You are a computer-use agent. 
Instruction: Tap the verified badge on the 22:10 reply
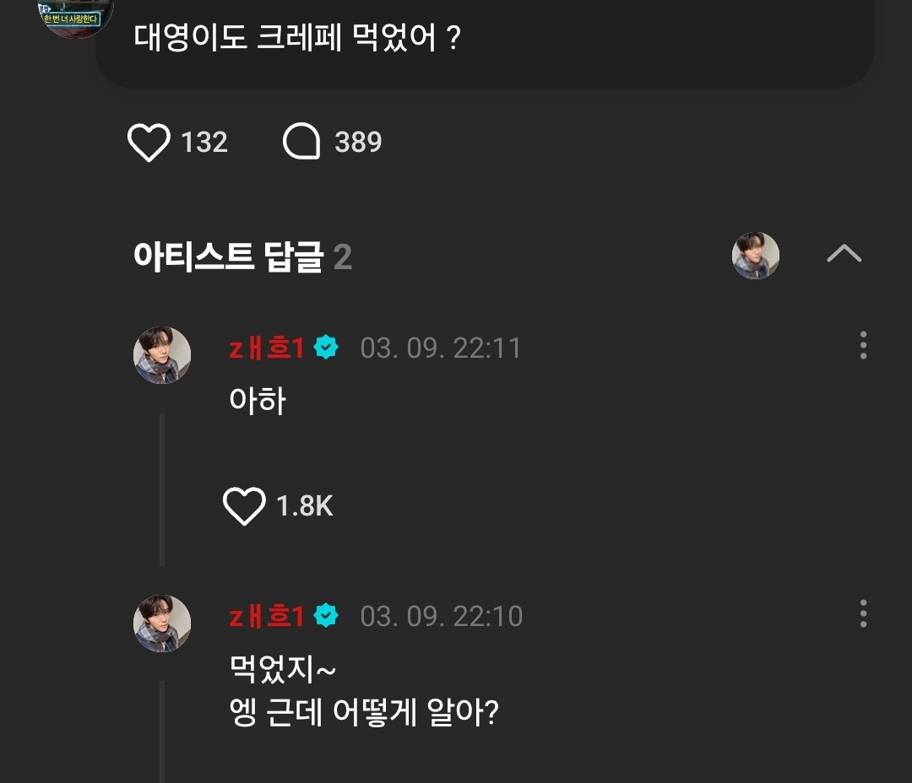point(326,616)
